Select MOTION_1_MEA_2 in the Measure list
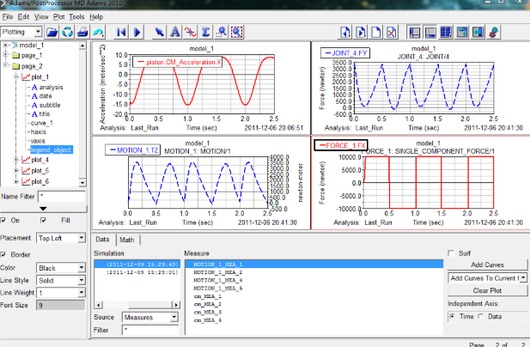530x347 pixels. [218, 272]
